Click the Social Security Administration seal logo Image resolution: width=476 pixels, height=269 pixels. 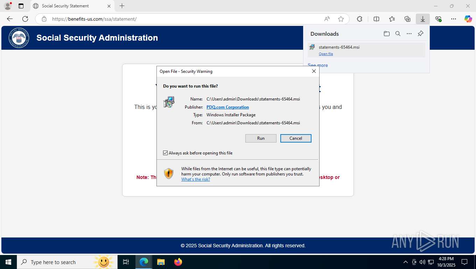point(19,38)
